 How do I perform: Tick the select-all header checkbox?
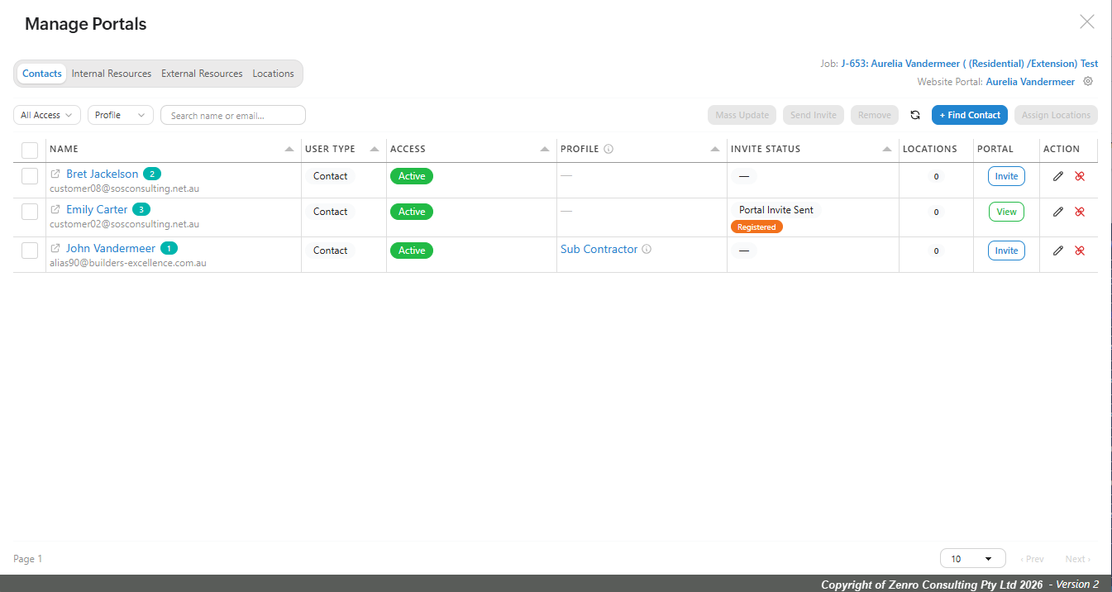[30, 150]
